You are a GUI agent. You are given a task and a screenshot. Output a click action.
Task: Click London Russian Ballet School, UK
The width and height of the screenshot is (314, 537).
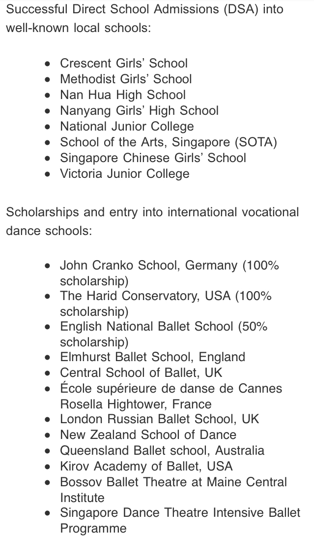tap(159, 419)
